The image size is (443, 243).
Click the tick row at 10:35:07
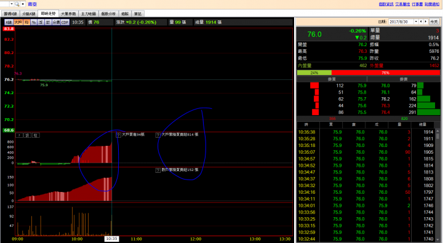tap(366, 152)
